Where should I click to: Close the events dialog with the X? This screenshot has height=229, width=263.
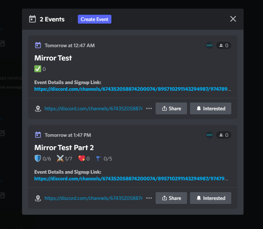[233, 19]
